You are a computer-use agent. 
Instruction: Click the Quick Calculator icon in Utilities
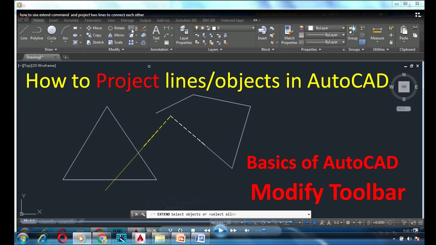[391, 43]
